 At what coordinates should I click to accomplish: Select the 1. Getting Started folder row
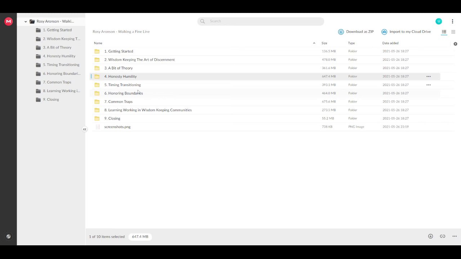(265, 51)
